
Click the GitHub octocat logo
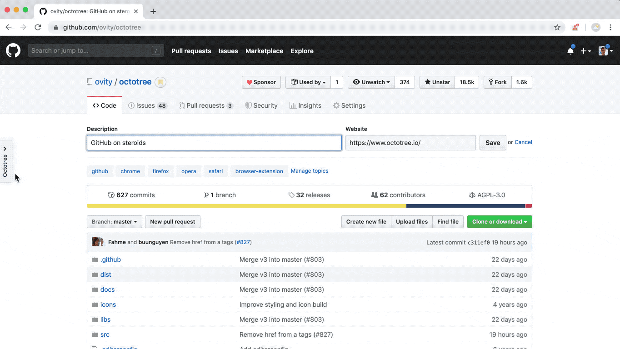[x=13, y=50]
